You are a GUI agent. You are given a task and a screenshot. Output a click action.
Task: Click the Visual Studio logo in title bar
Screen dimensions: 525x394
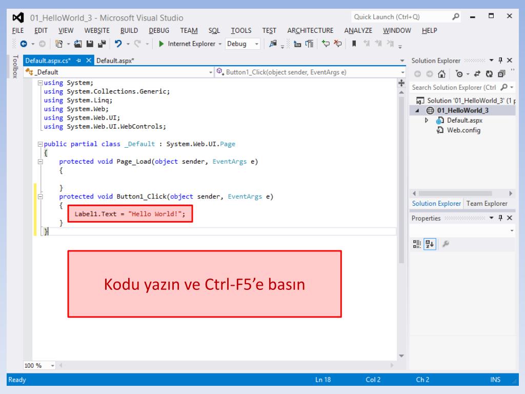[18, 17]
